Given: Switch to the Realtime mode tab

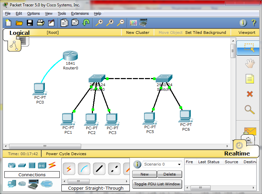Looking at the screenshot, I should [237, 153].
